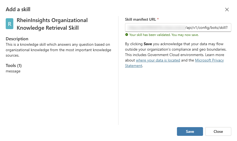Click the green validation checkmark icon
This screenshot has width=237, height=141.
pyautogui.click(x=127, y=35)
